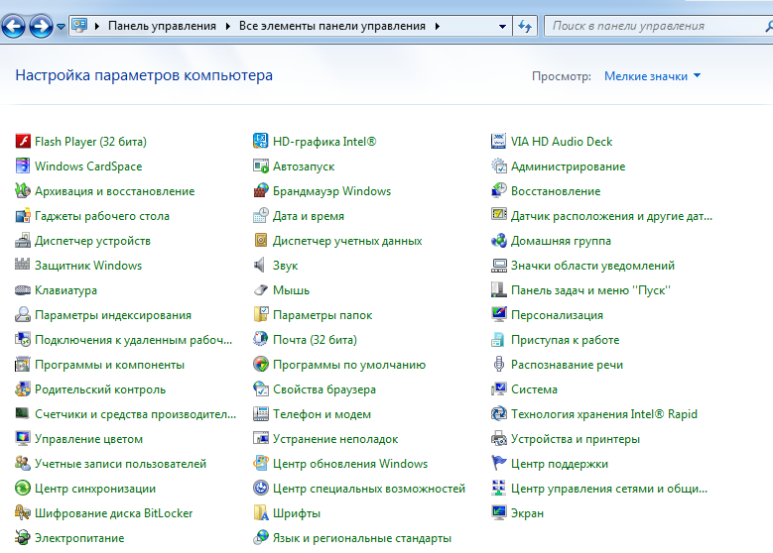The height and width of the screenshot is (553, 773).
Task: Click the Почта (32 бита) icon
Action: (x=261, y=339)
